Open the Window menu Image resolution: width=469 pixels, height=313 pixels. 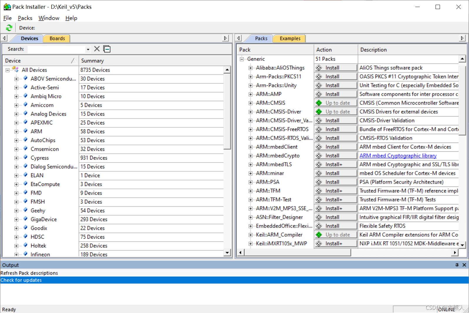49,18
